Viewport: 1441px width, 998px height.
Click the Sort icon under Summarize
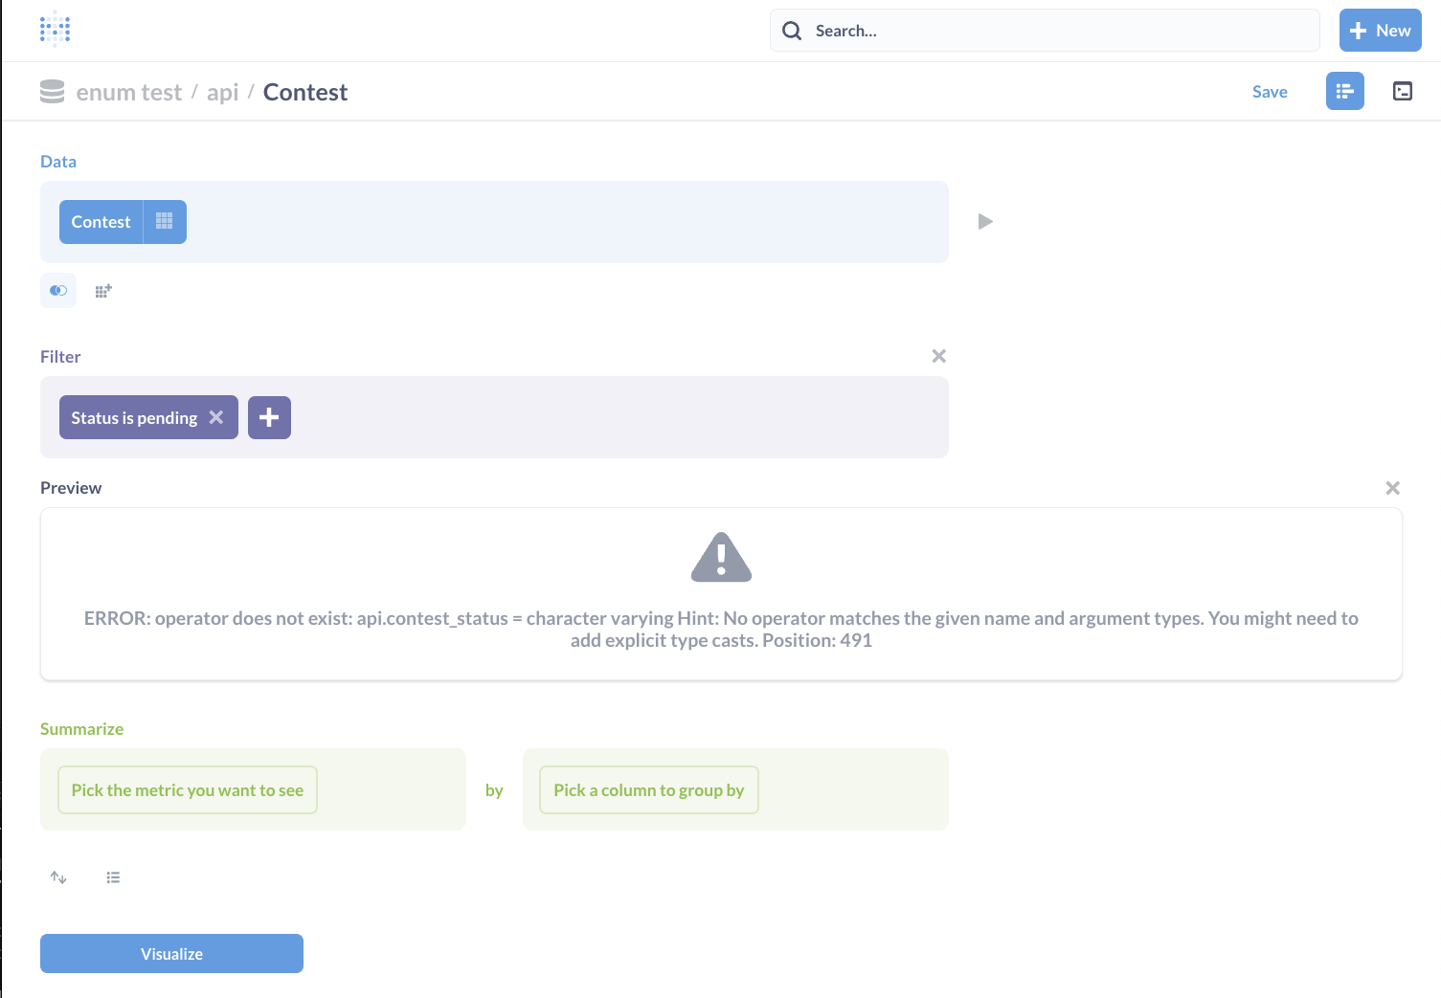pos(58,877)
